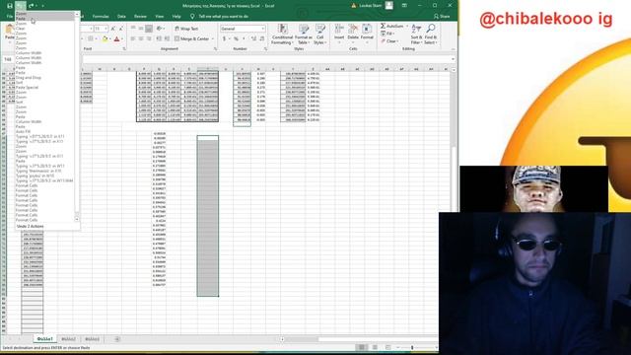
Task: Switch to the Review tab
Action: point(140,17)
